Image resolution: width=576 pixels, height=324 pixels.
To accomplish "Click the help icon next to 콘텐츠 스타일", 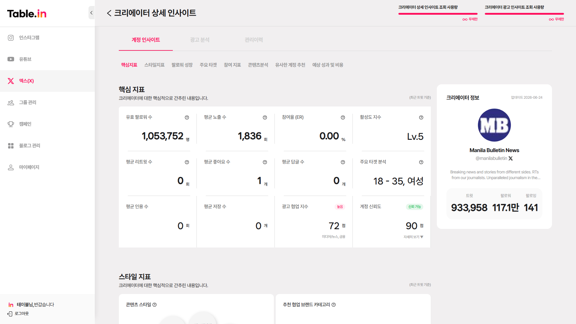I will pyautogui.click(x=154, y=305).
